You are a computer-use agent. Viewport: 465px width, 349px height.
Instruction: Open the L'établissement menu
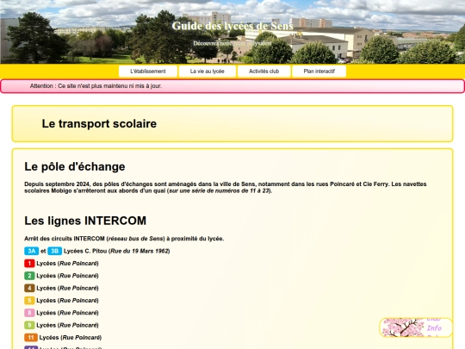tap(148, 72)
